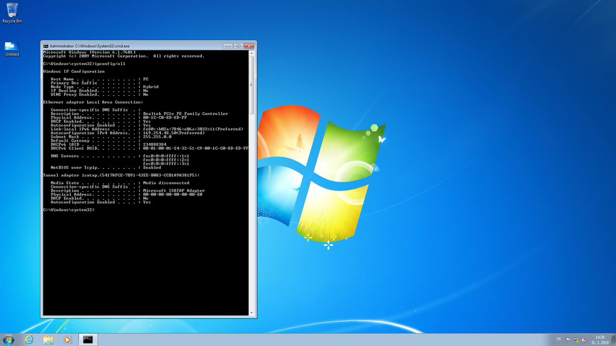Click the 'Tunnel adapter isatap' line

121,175
